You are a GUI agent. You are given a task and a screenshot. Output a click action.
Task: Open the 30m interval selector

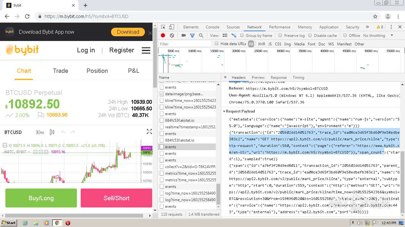click(40, 132)
